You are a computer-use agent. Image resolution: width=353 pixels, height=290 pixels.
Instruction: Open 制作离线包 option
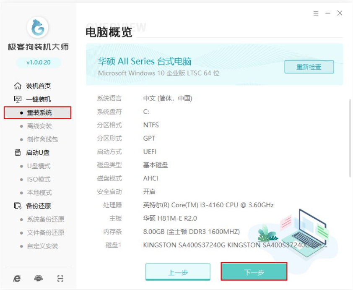tap(42, 139)
